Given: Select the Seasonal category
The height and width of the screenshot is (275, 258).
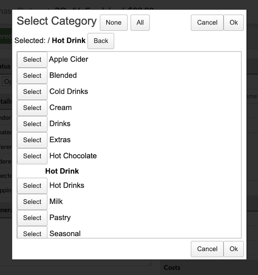Looking at the screenshot, I should (x=32, y=233).
